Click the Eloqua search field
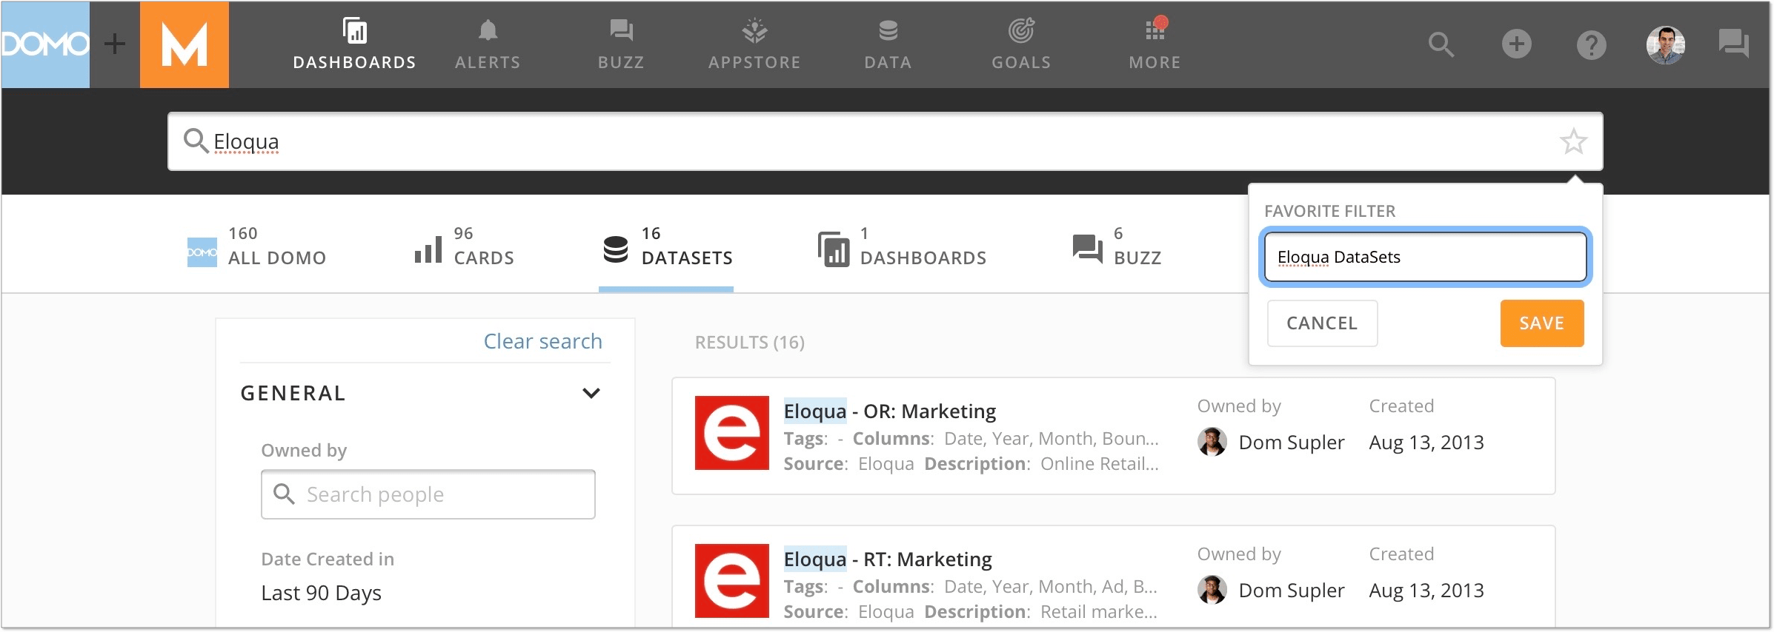The image size is (1774, 632). (x=886, y=141)
